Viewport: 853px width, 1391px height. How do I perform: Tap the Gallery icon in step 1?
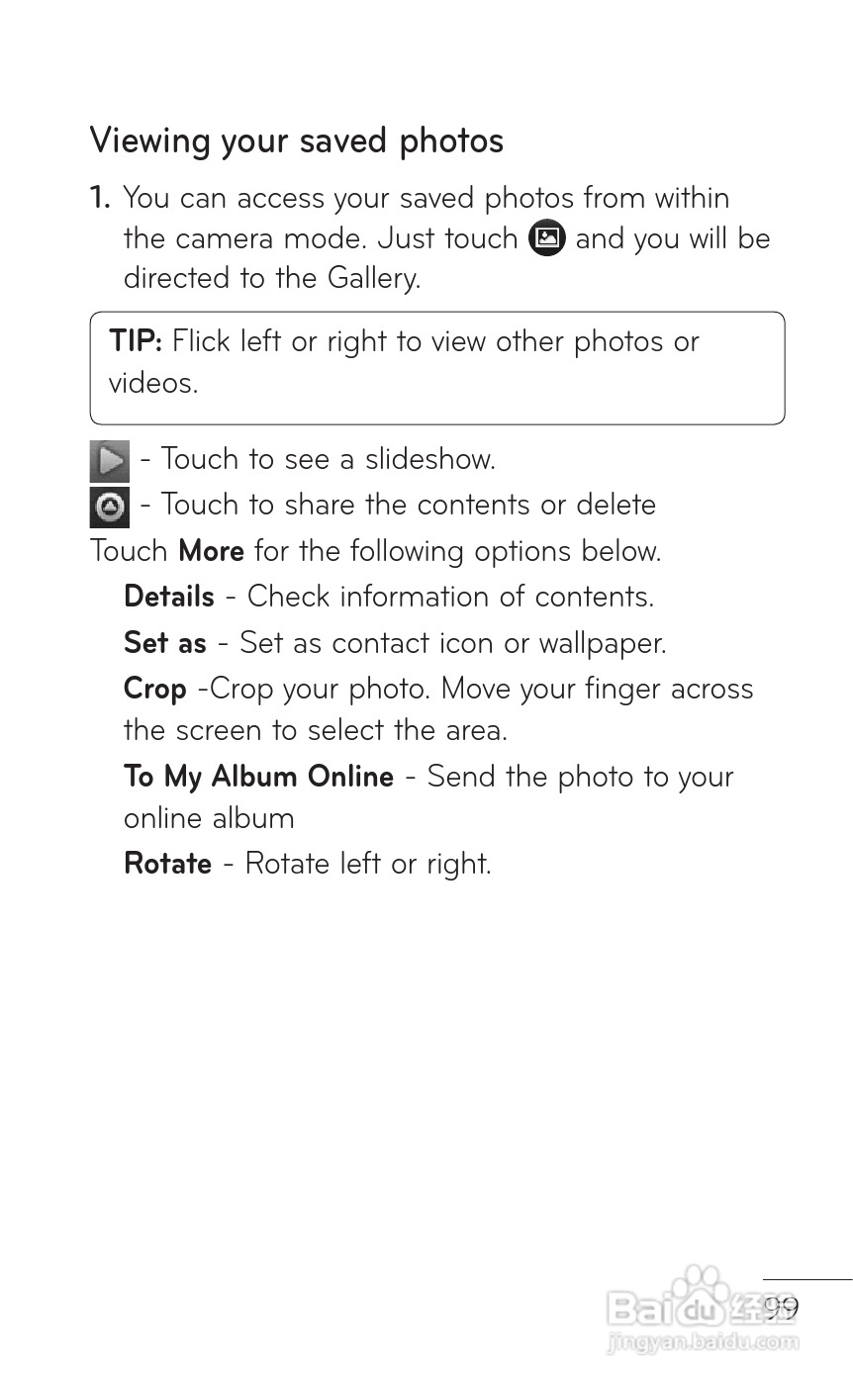[547, 238]
